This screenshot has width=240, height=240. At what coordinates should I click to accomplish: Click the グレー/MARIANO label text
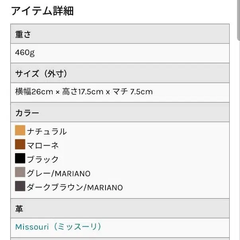pyautogui.click(x=59, y=174)
